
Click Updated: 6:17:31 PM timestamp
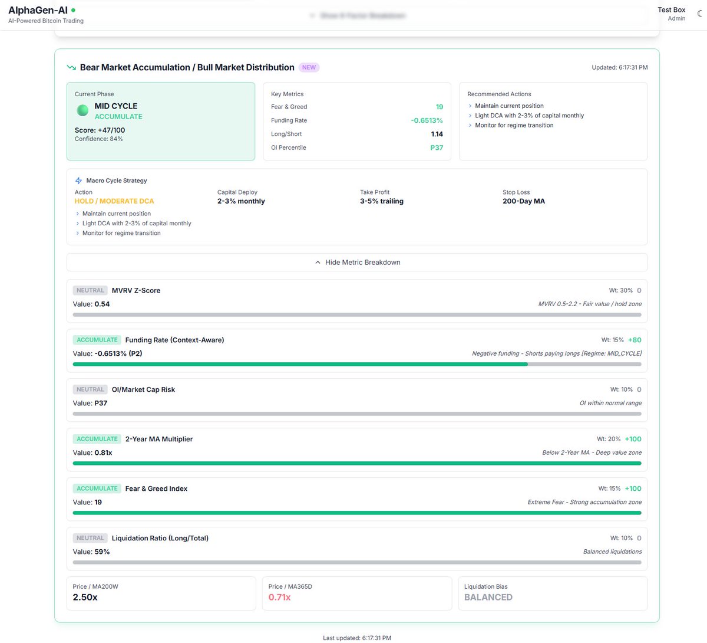coord(620,67)
